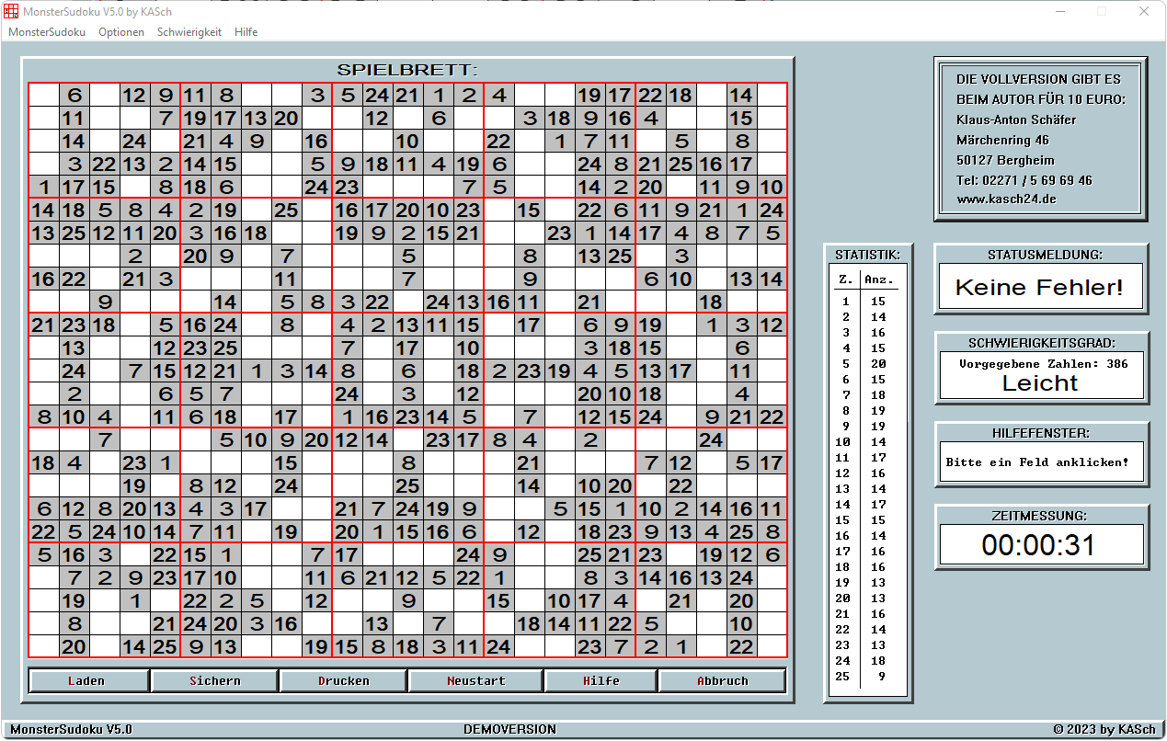The image size is (1167, 741).
Task: Click the 'Leicht' difficulty label
Action: (x=1039, y=383)
